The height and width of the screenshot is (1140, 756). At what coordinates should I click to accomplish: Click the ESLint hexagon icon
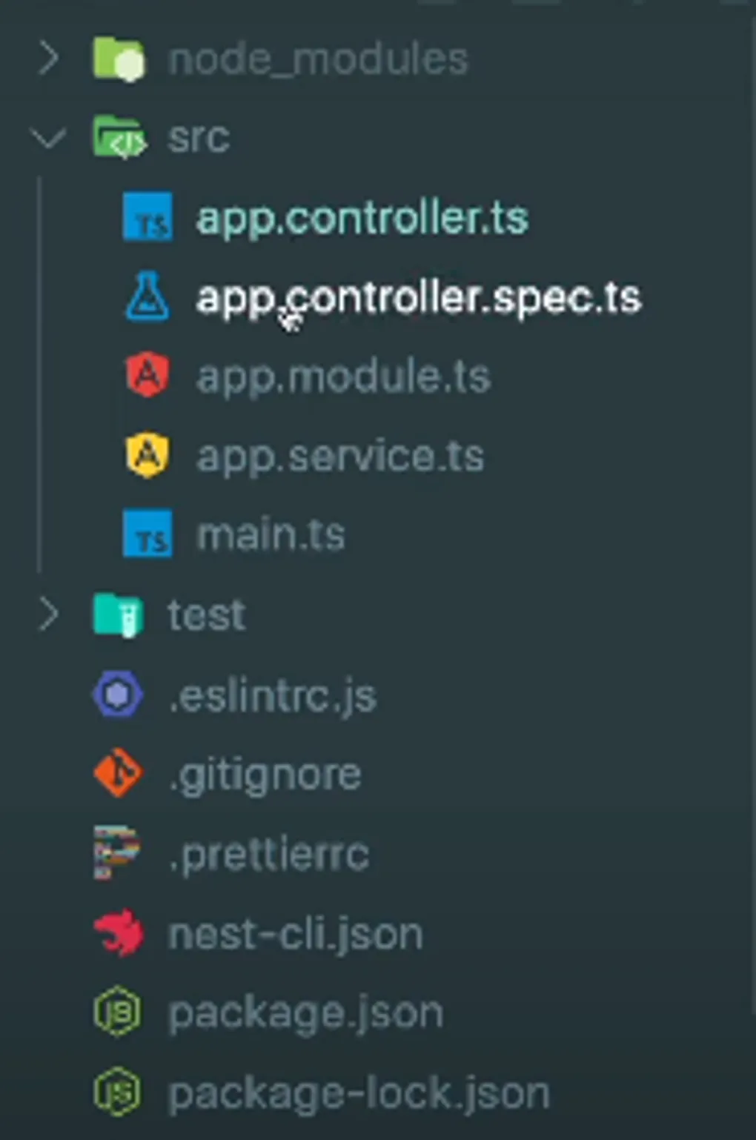[118, 695]
